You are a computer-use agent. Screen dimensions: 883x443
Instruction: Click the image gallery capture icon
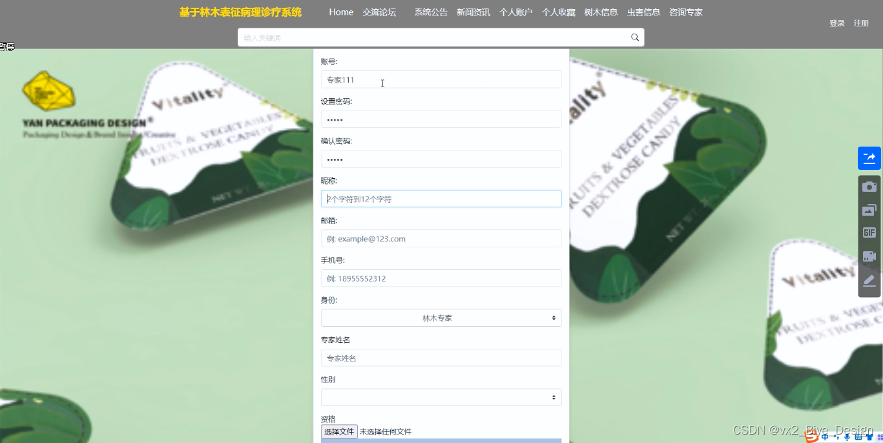click(x=869, y=210)
